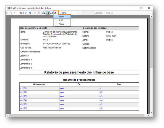Select Word export option
Viewport: 164px width, 128px height.
[x=62, y=24]
